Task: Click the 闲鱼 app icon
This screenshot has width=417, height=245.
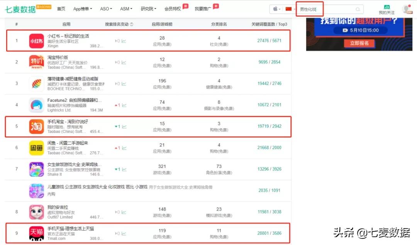Action: [x=36, y=148]
